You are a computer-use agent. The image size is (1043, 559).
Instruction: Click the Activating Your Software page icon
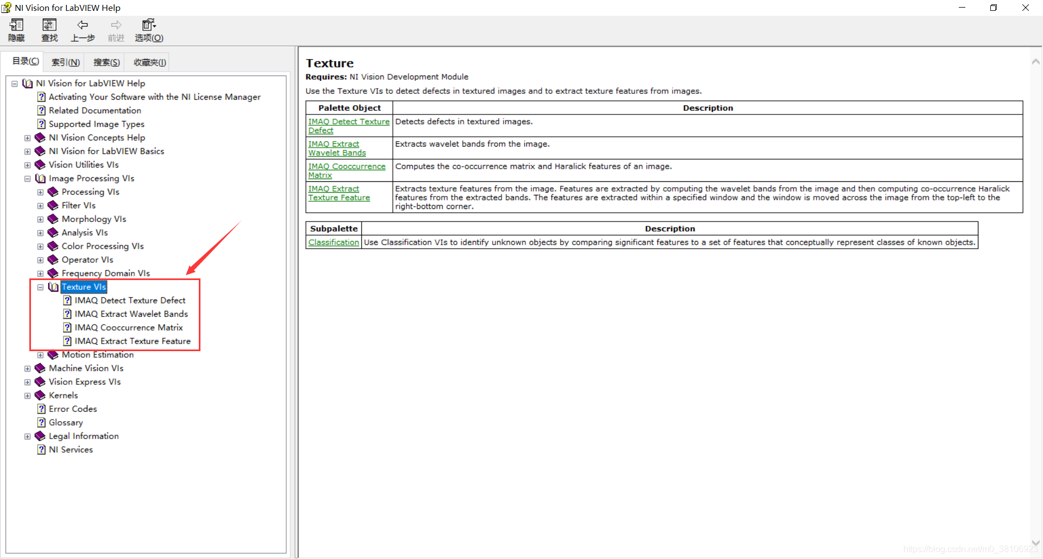click(x=41, y=97)
